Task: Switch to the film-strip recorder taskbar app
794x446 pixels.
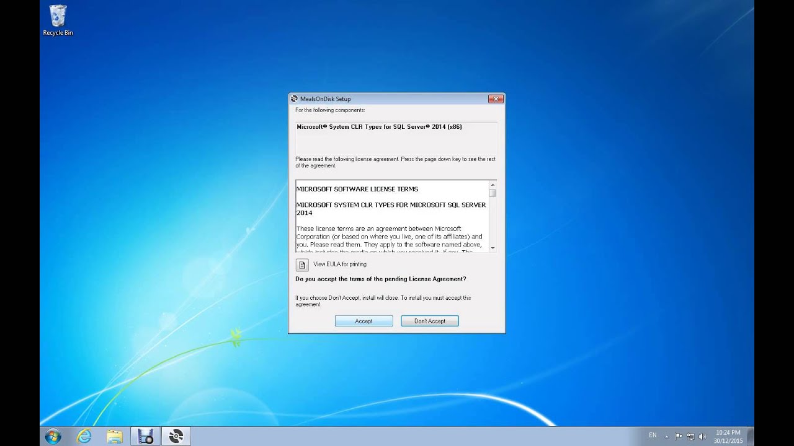Action: [x=146, y=436]
